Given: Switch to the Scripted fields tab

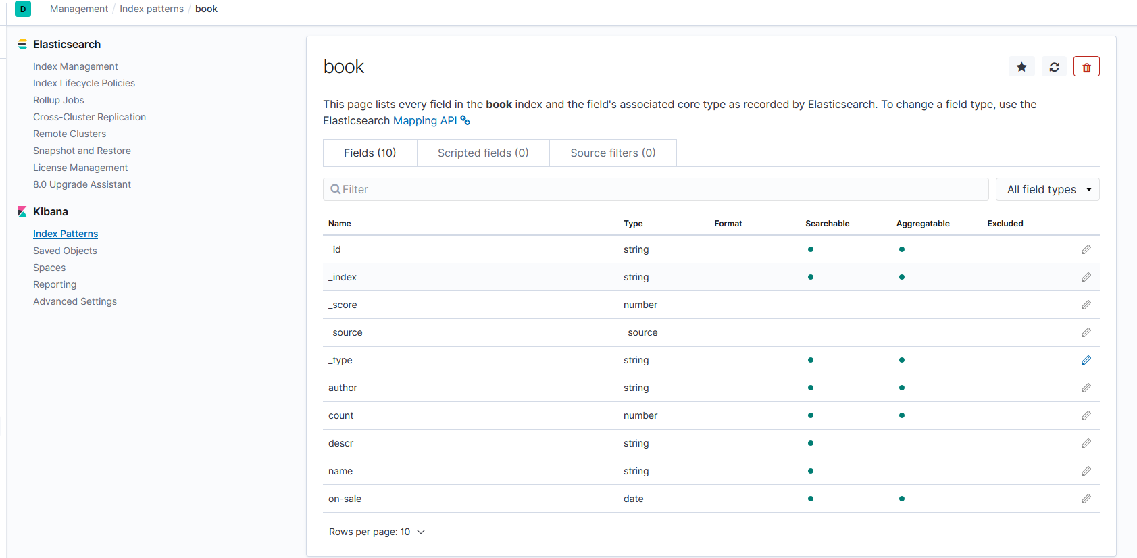Looking at the screenshot, I should (x=483, y=153).
